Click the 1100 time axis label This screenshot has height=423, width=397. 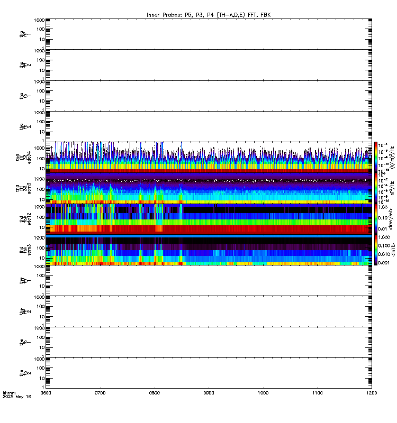coord(317,393)
